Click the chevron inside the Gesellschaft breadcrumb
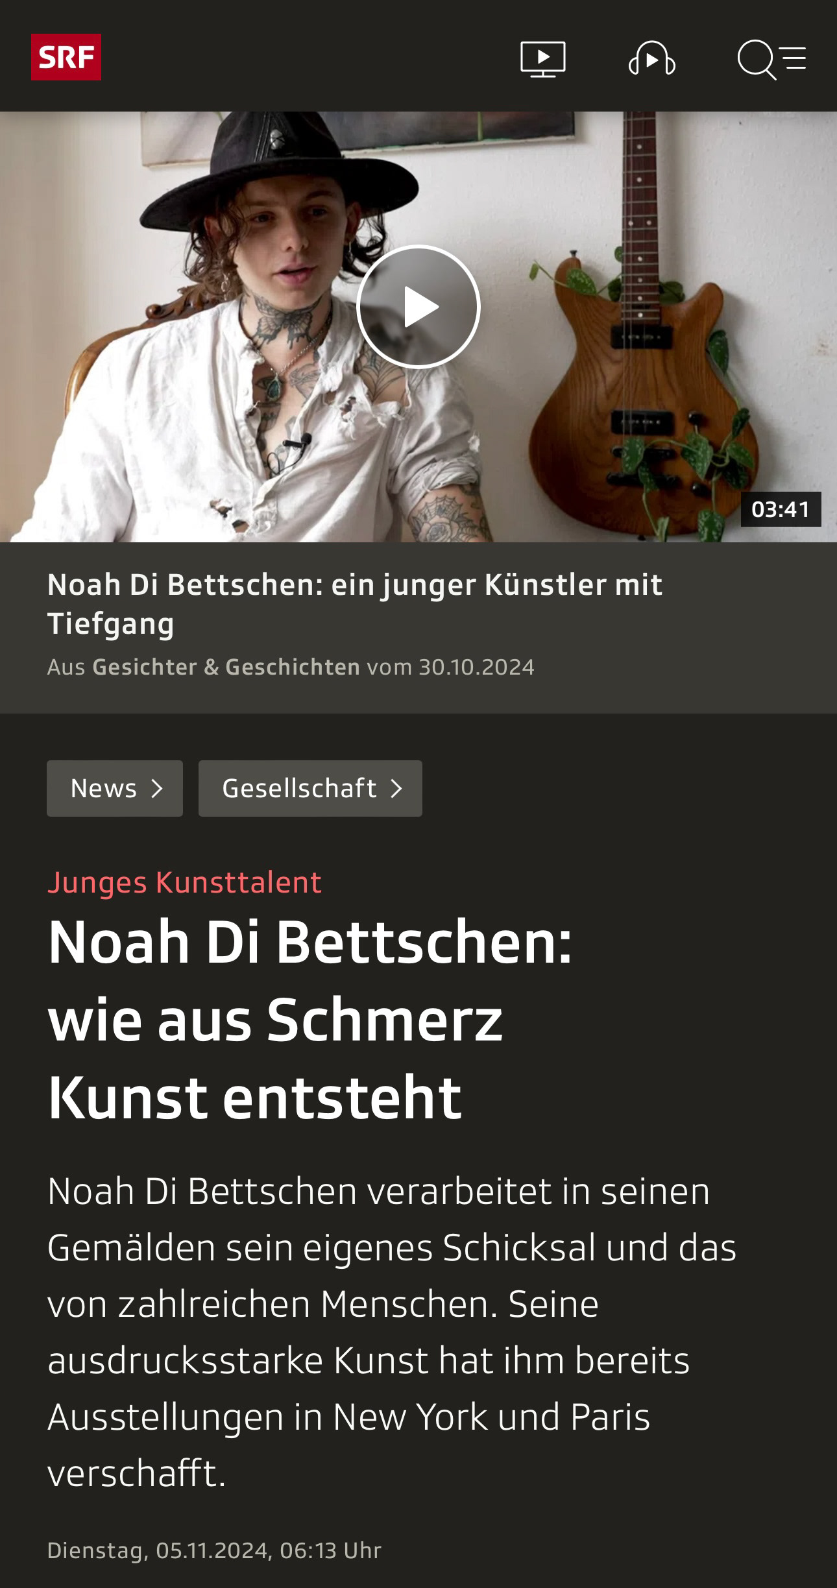The width and height of the screenshot is (837, 1588). click(x=396, y=789)
